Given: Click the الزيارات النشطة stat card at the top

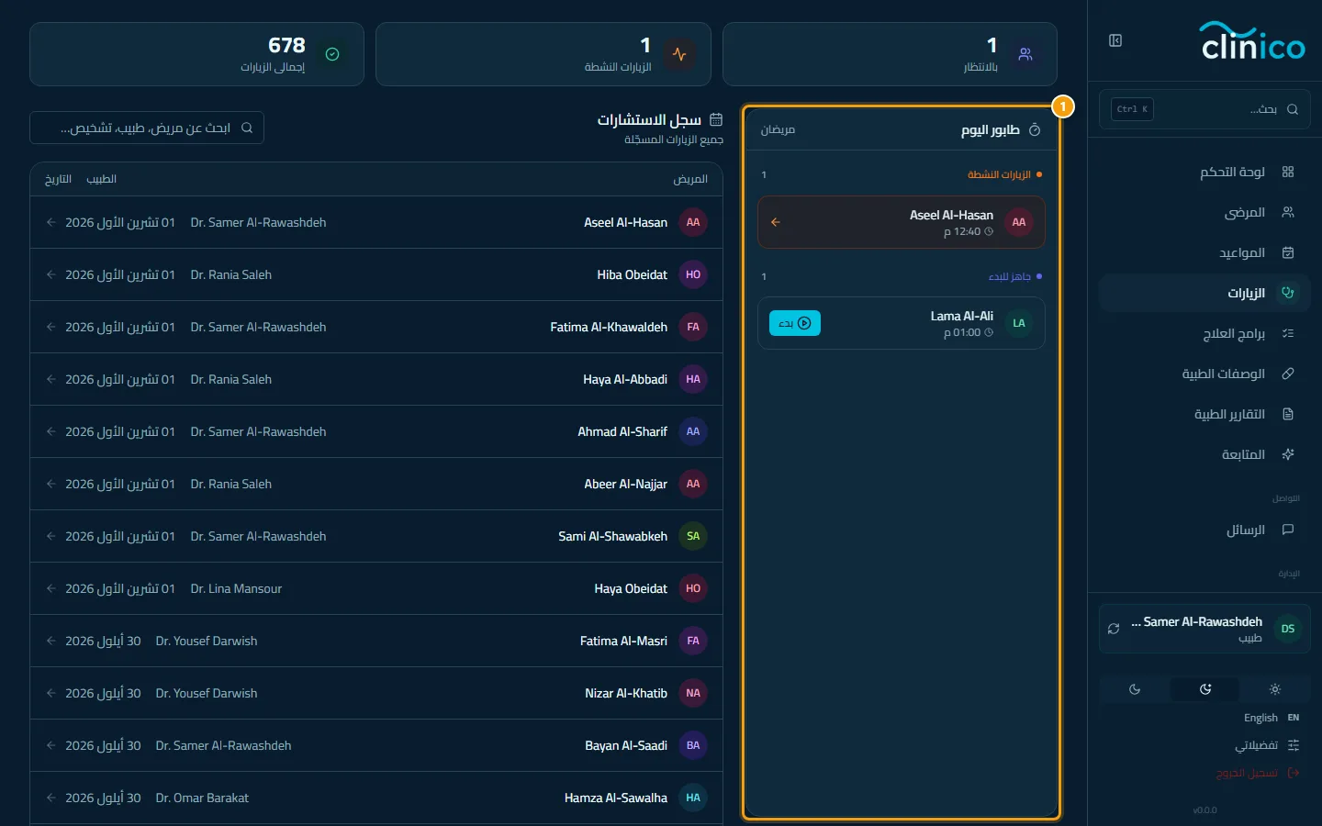Looking at the screenshot, I should 543,54.
